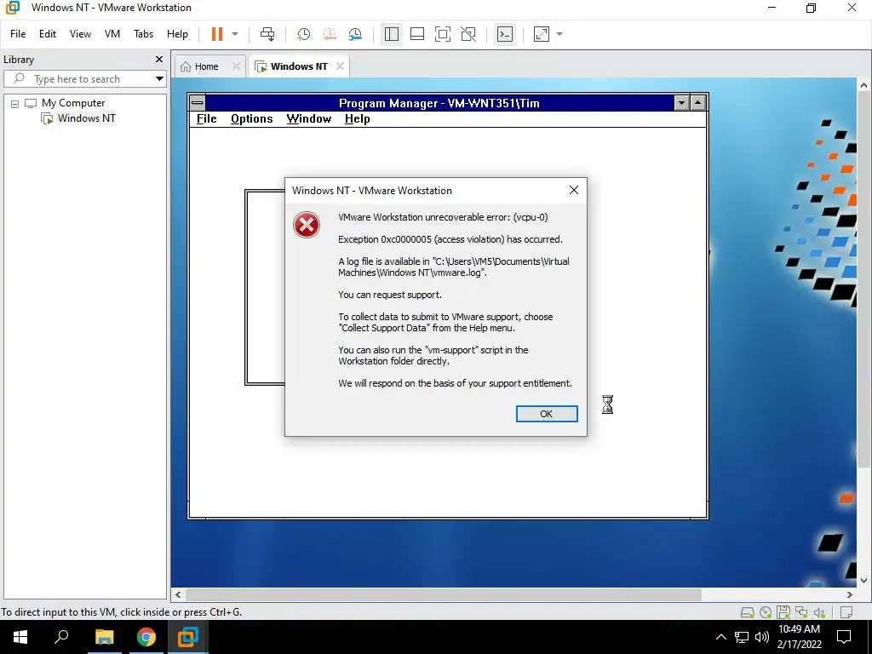The height and width of the screenshot is (654, 872).
Task: Click the hard disk status icon
Action: [x=748, y=613]
